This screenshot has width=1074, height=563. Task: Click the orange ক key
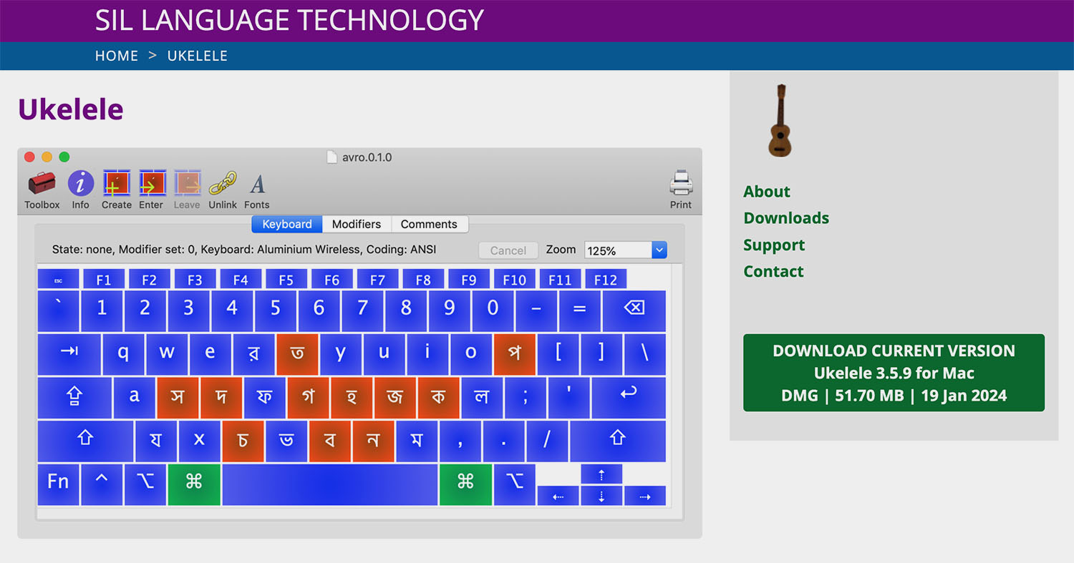tap(439, 398)
